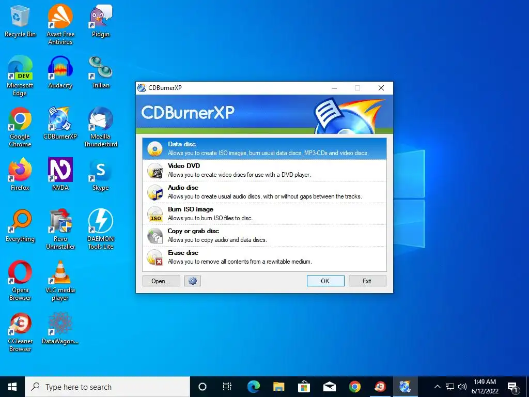
Task: Open Task View on taskbar
Action: point(227,387)
